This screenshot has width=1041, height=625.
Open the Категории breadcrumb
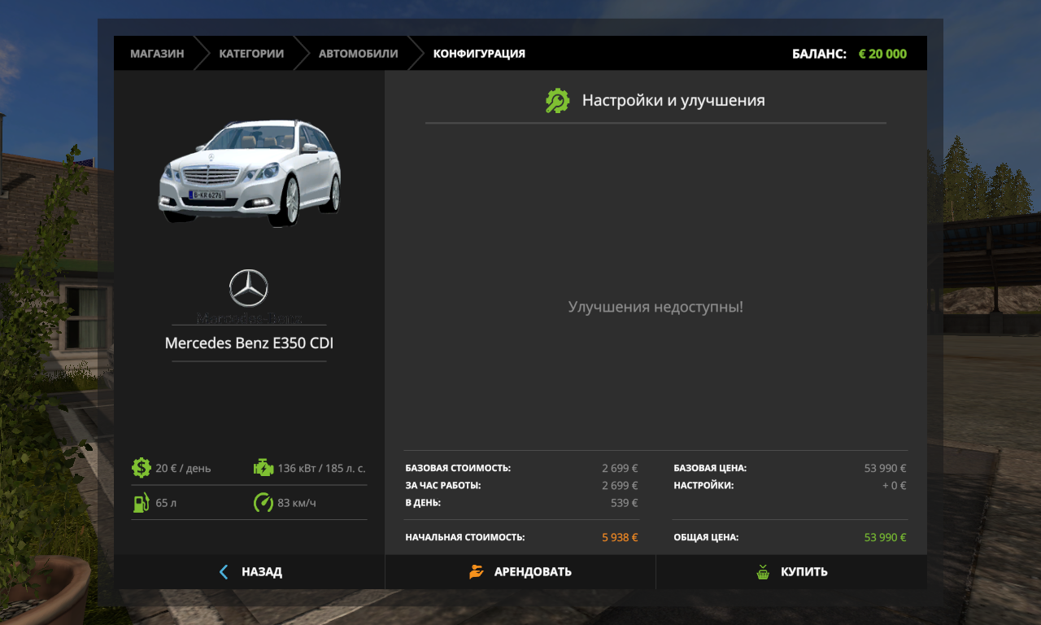251,54
